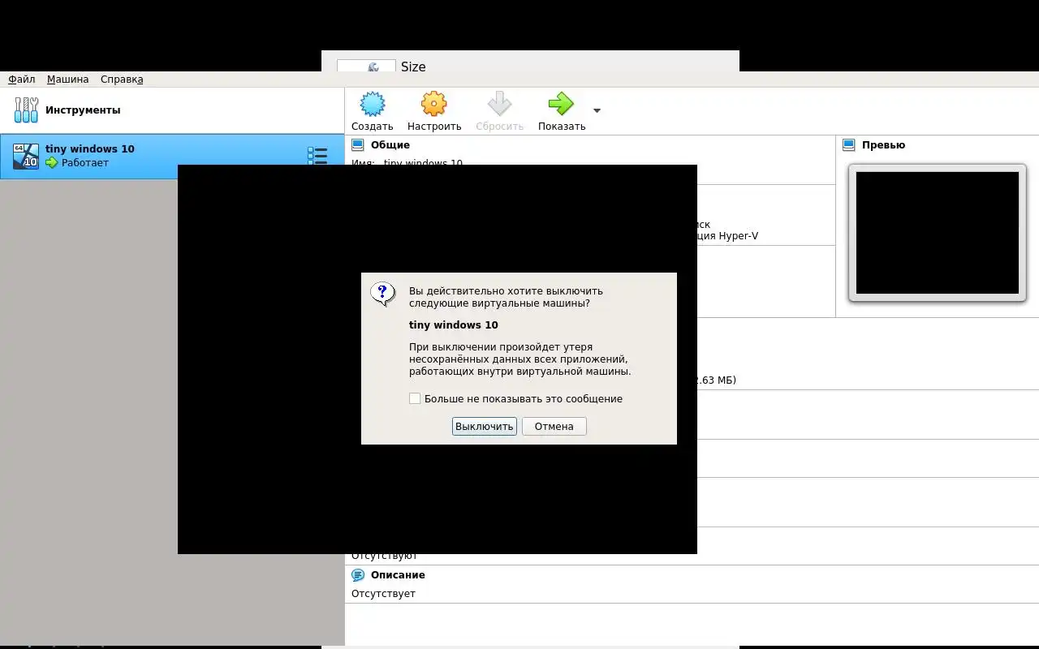Click the VM preview thumbnail
1039x649 pixels.
938,233
